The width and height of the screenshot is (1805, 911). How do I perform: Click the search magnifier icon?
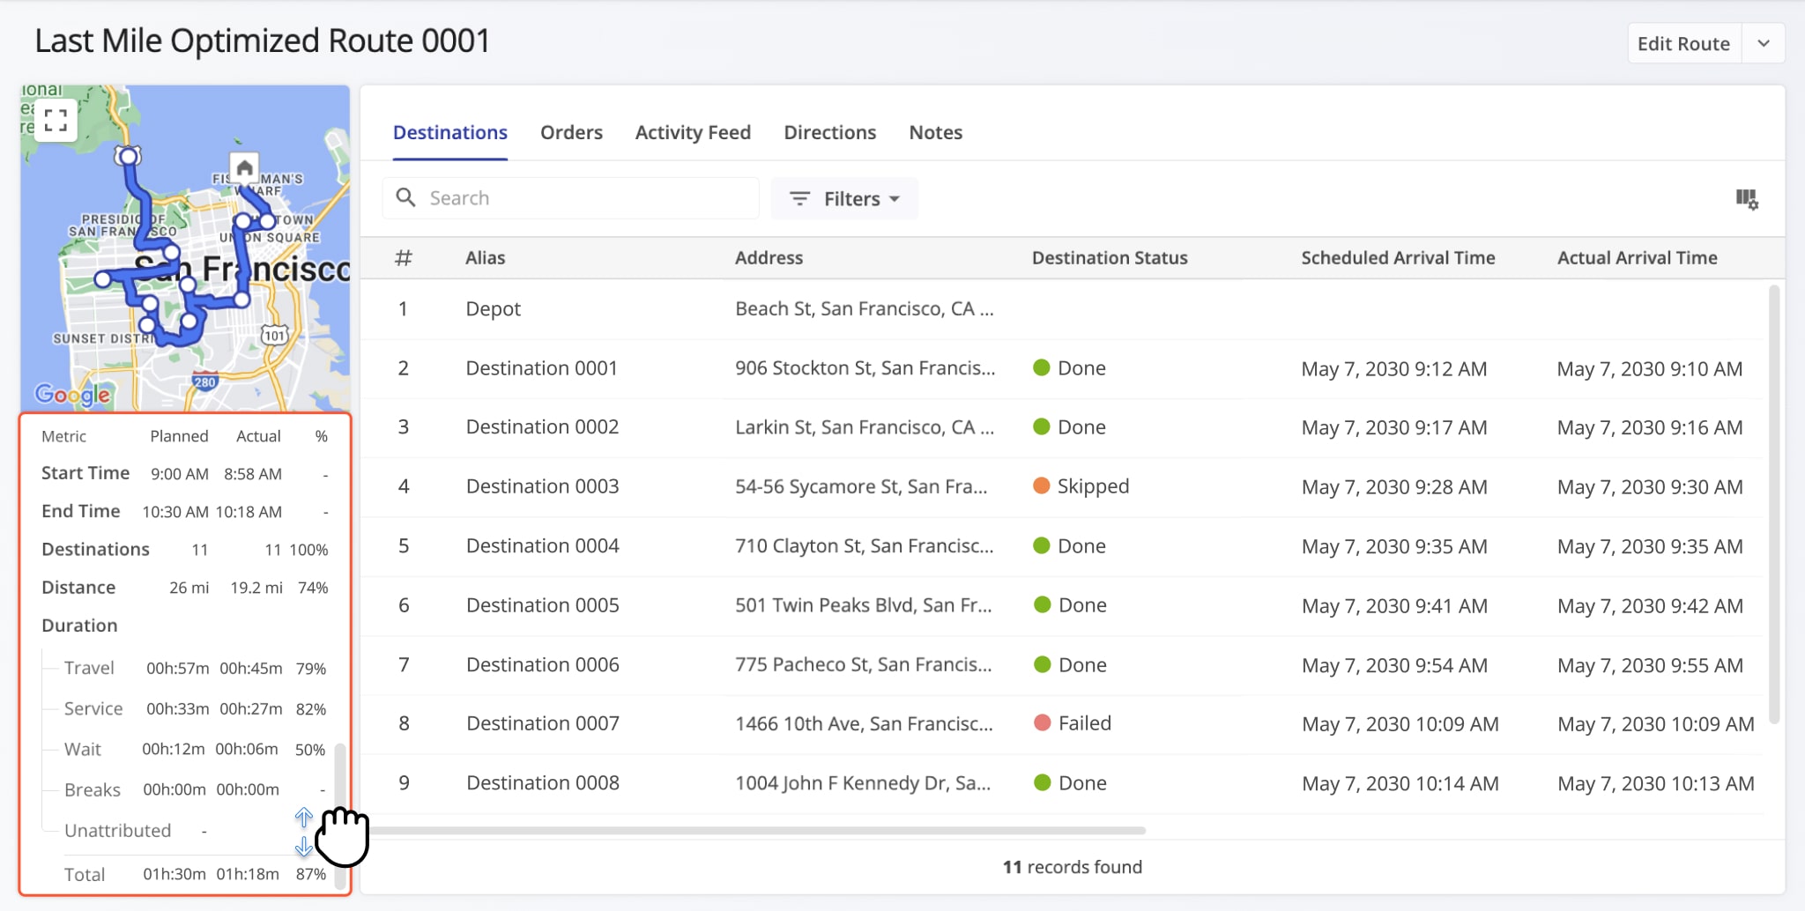(406, 197)
